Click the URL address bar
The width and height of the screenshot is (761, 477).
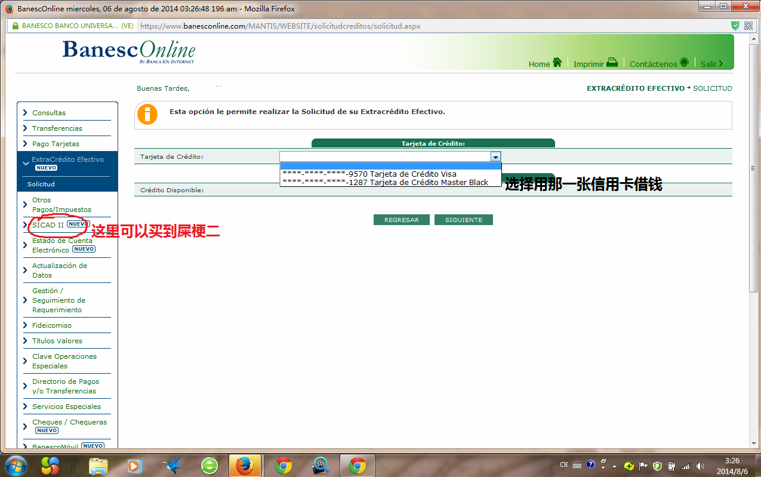(x=433, y=26)
